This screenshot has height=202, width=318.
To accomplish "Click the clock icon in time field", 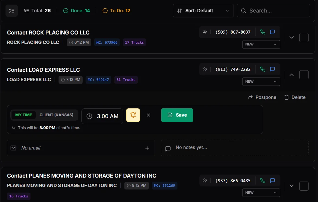I will click(89, 116).
